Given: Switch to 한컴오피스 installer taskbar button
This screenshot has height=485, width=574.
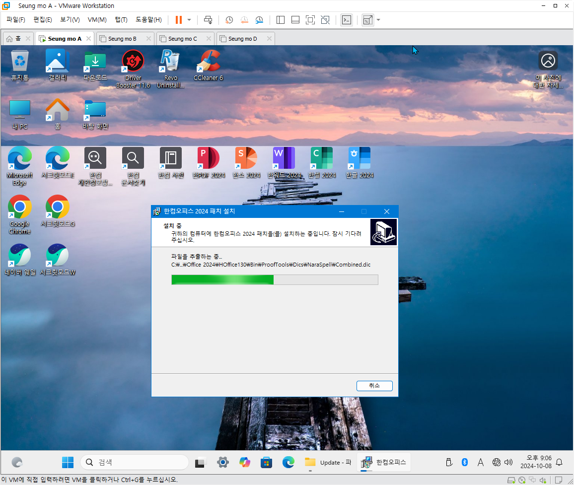Looking at the screenshot, I should [x=384, y=462].
